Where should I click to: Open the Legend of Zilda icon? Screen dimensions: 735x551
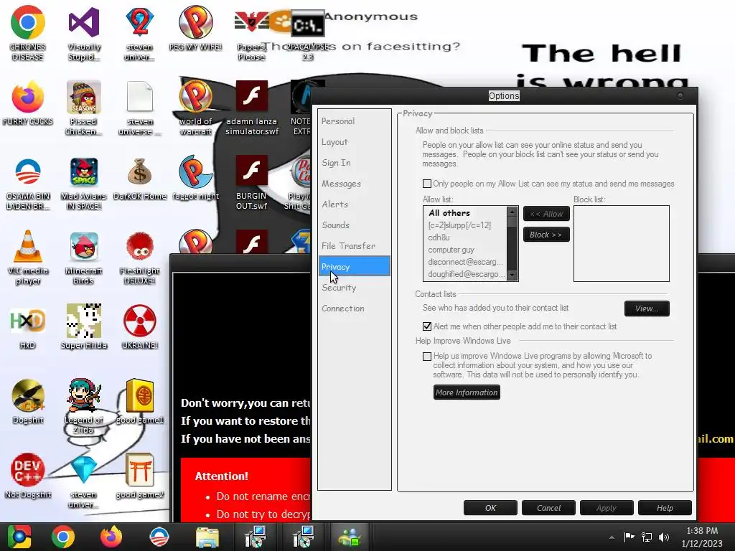[x=84, y=406]
